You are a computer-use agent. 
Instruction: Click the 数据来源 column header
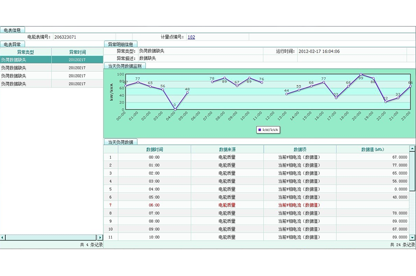(x=227, y=149)
